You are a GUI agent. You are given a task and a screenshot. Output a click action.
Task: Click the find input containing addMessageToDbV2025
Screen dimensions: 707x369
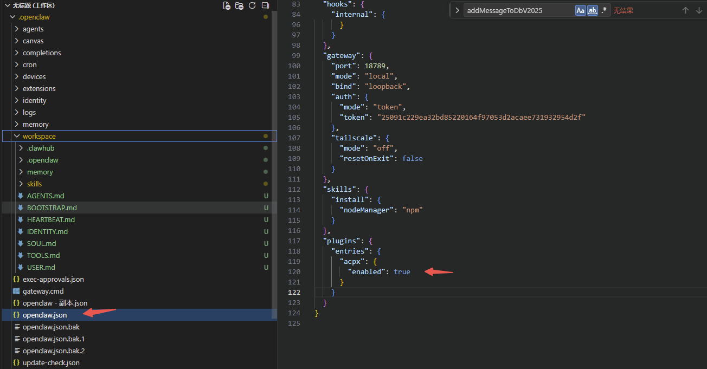[x=518, y=10]
